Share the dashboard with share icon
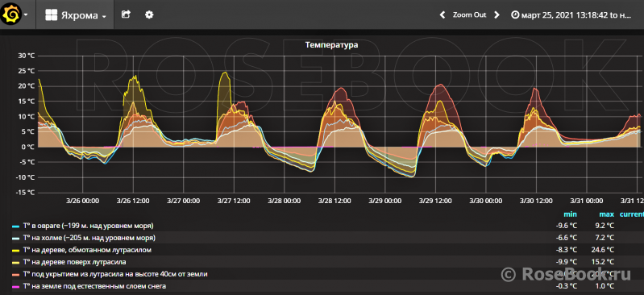The width and height of the screenshot is (644, 295). 126,15
